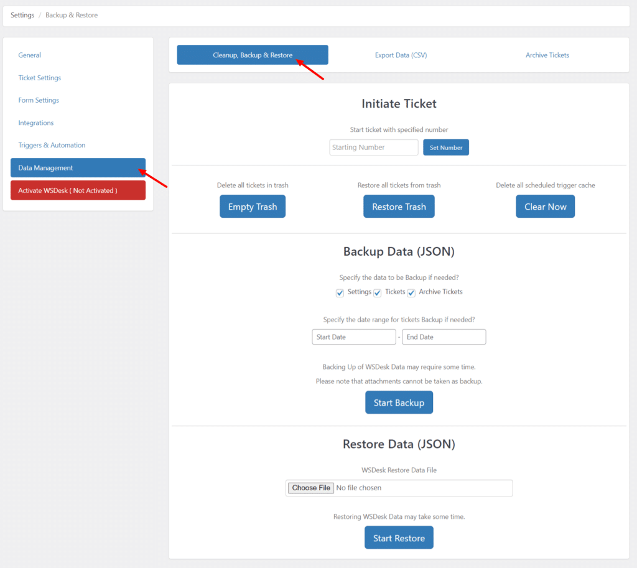Go to the Integrations section
637x568 pixels.
[x=35, y=123]
